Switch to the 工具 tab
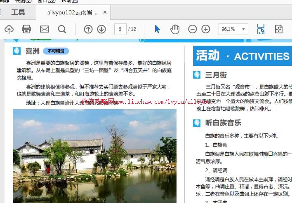 click(x=18, y=12)
